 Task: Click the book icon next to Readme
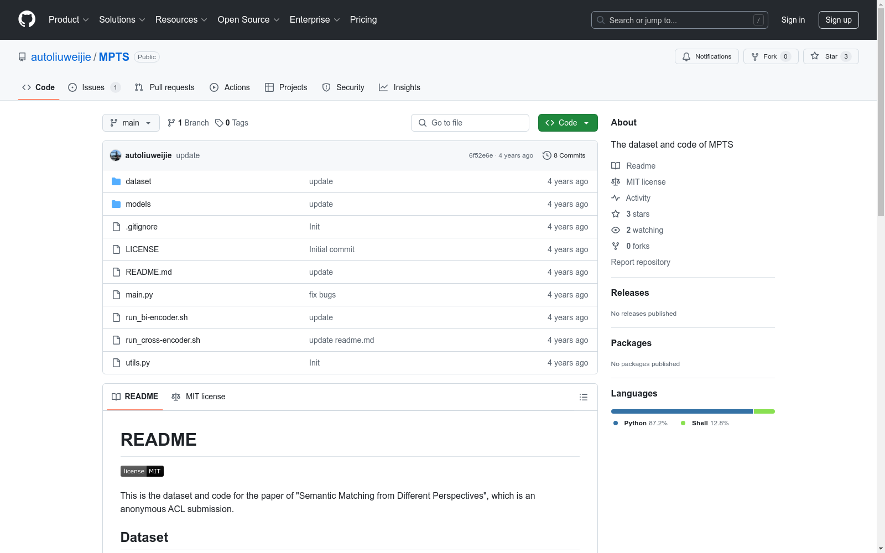pyautogui.click(x=616, y=166)
